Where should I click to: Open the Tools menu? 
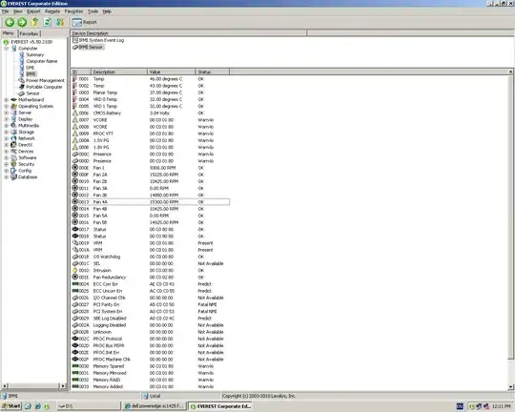pyautogui.click(x=93, y=11)
